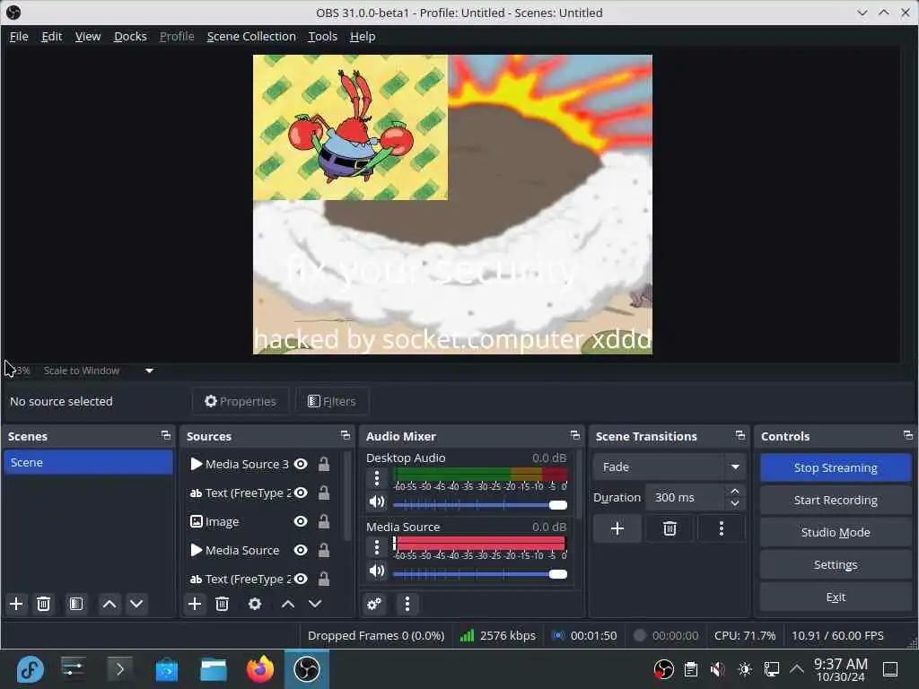Toggle lock on Image source
Screen dimensions: 919x689
click(323, 521)
